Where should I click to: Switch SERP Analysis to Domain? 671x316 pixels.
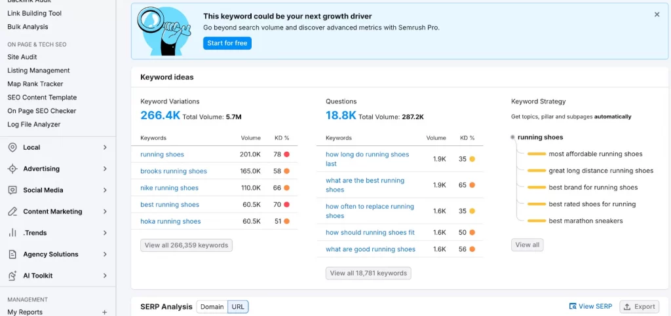212,307
